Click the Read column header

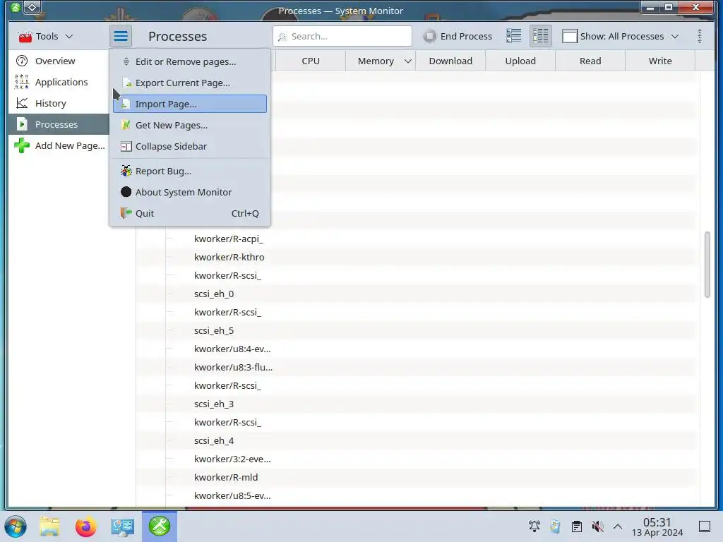(x=590, y=61)
